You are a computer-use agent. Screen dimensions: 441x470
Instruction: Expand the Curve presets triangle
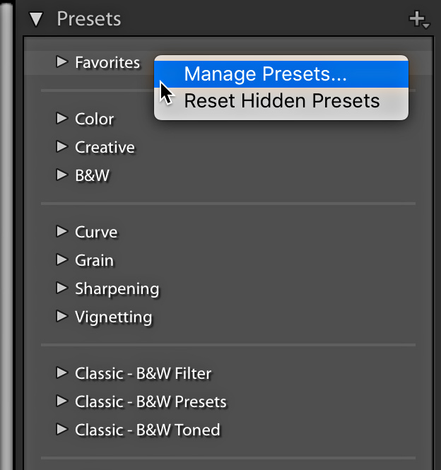[x=61, y=232]
